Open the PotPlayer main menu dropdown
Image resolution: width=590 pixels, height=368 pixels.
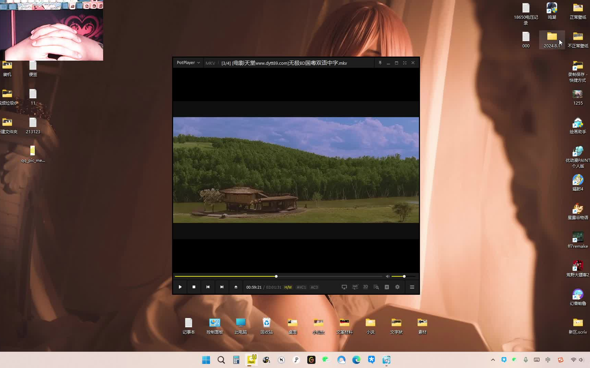point(188,63)
